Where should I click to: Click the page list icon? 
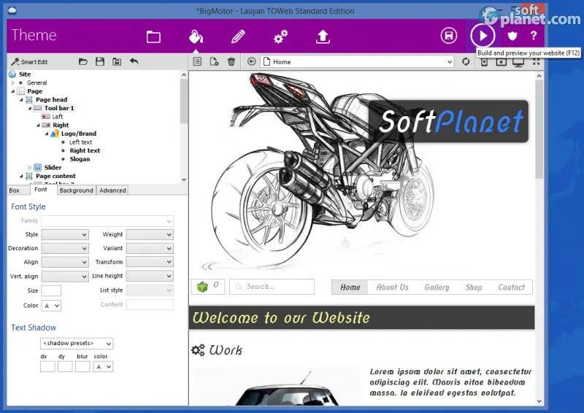[197, 61]
